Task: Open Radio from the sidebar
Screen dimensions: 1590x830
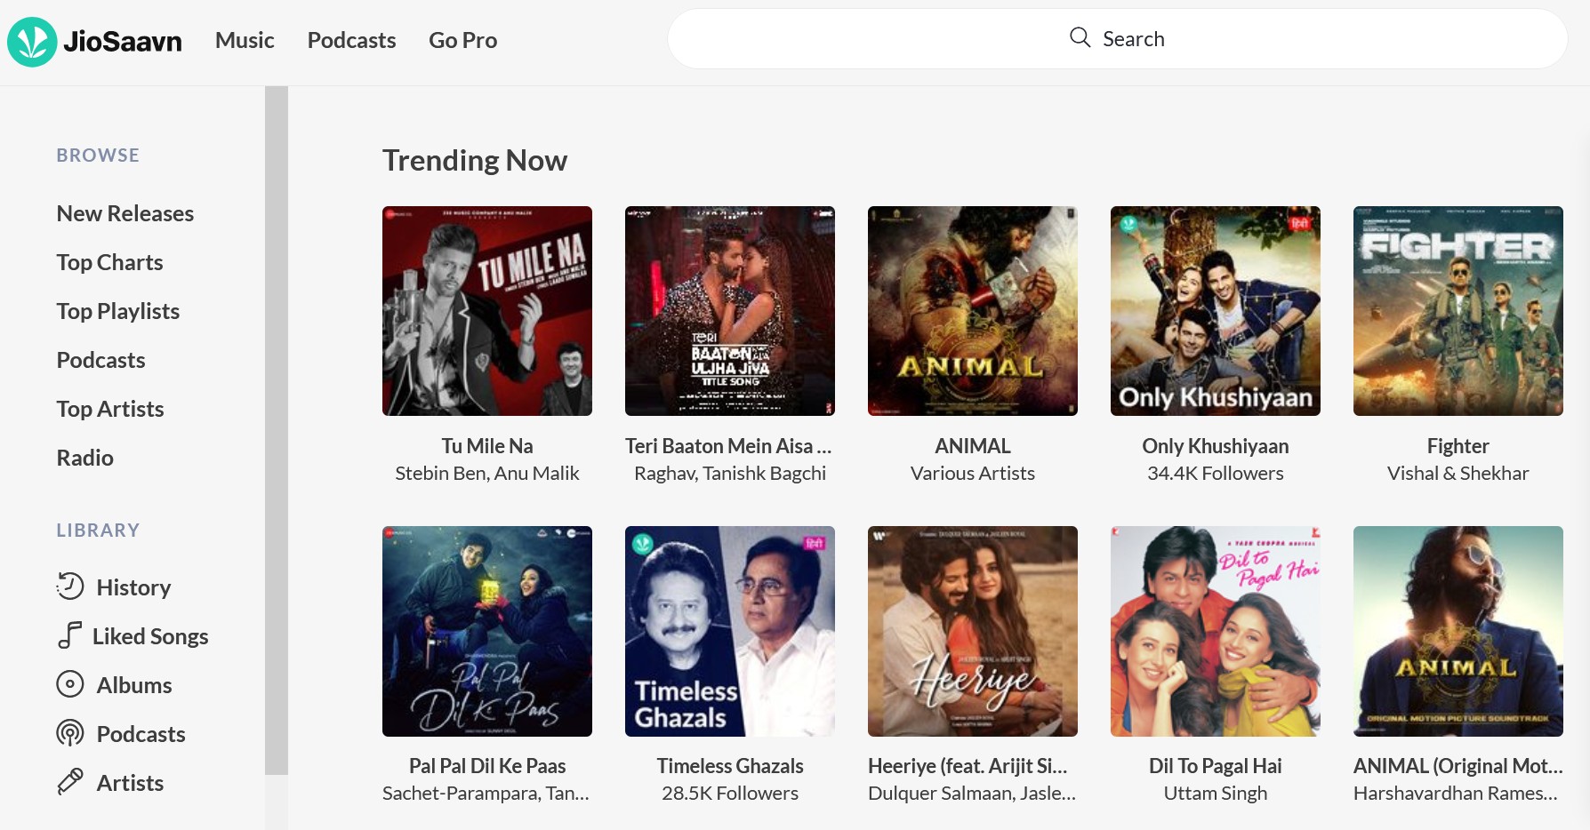Action: (x=85, y=458)
